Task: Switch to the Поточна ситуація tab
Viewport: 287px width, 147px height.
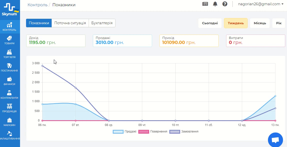Action: point(70,23)
